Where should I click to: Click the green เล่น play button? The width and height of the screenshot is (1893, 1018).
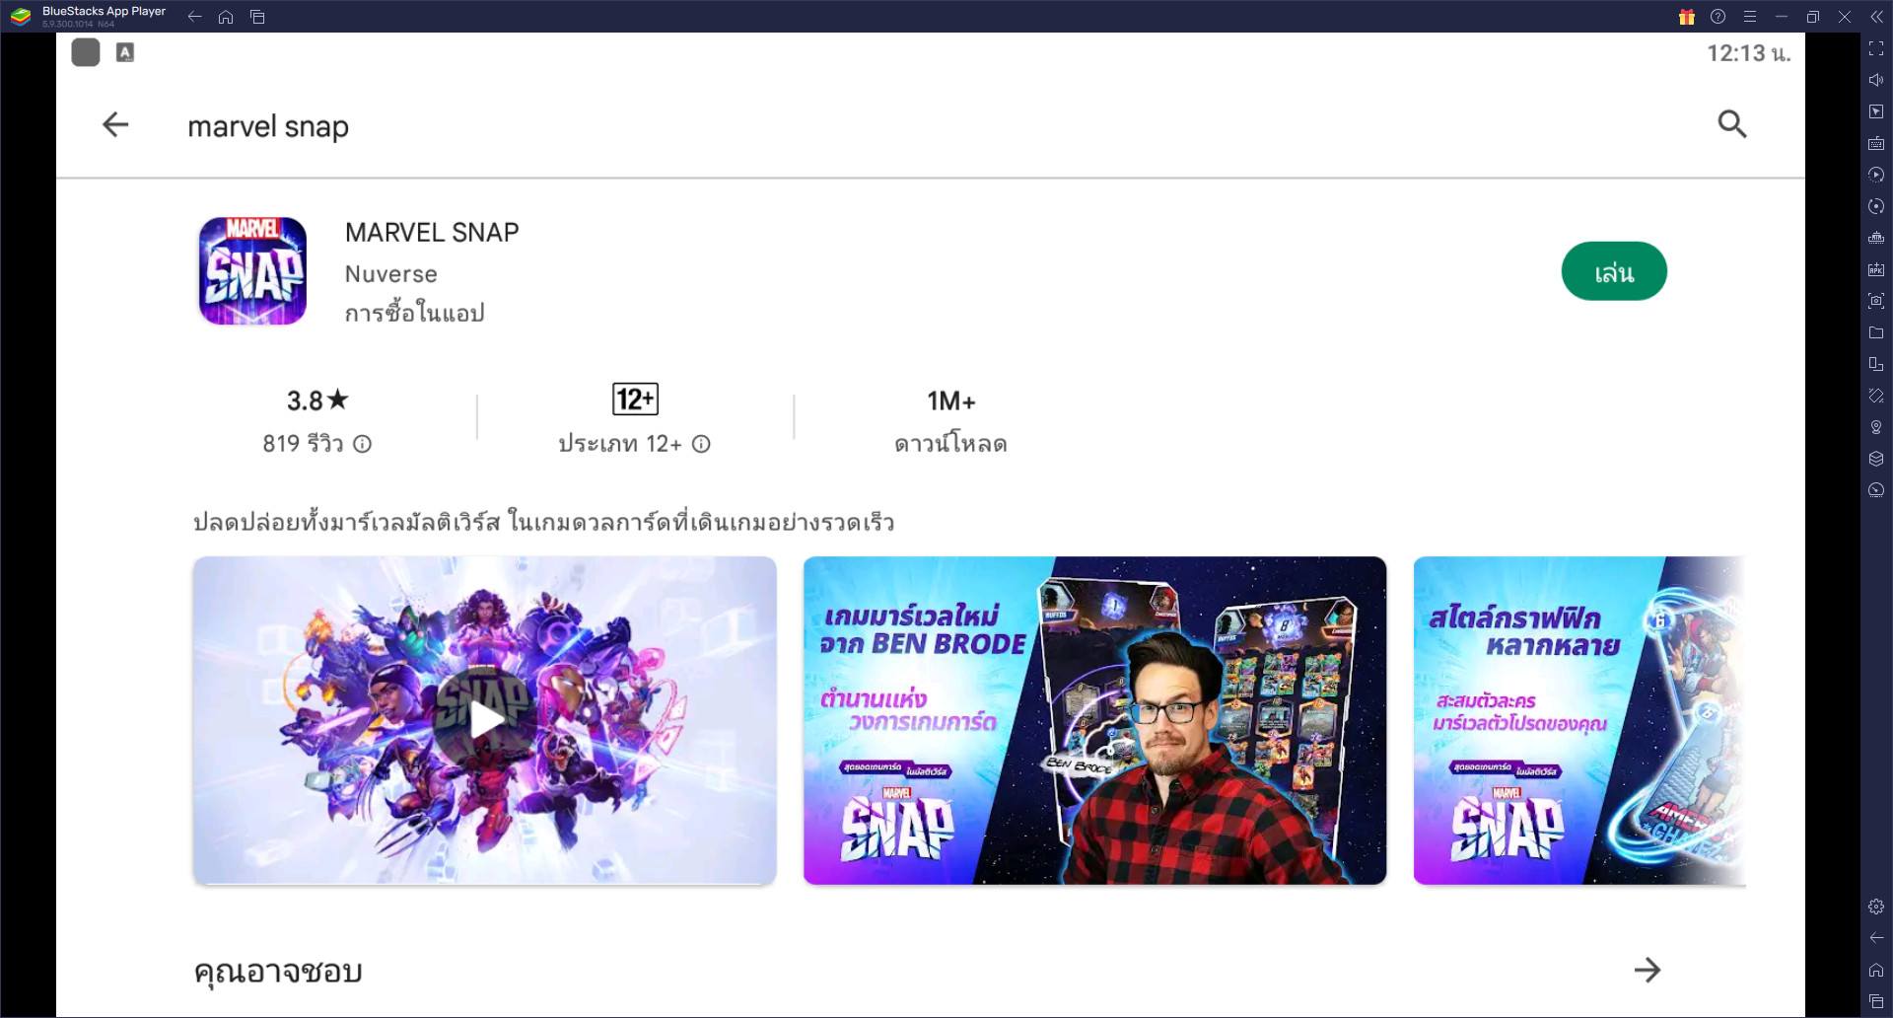pyautogui.click(x=1614, y=271)
